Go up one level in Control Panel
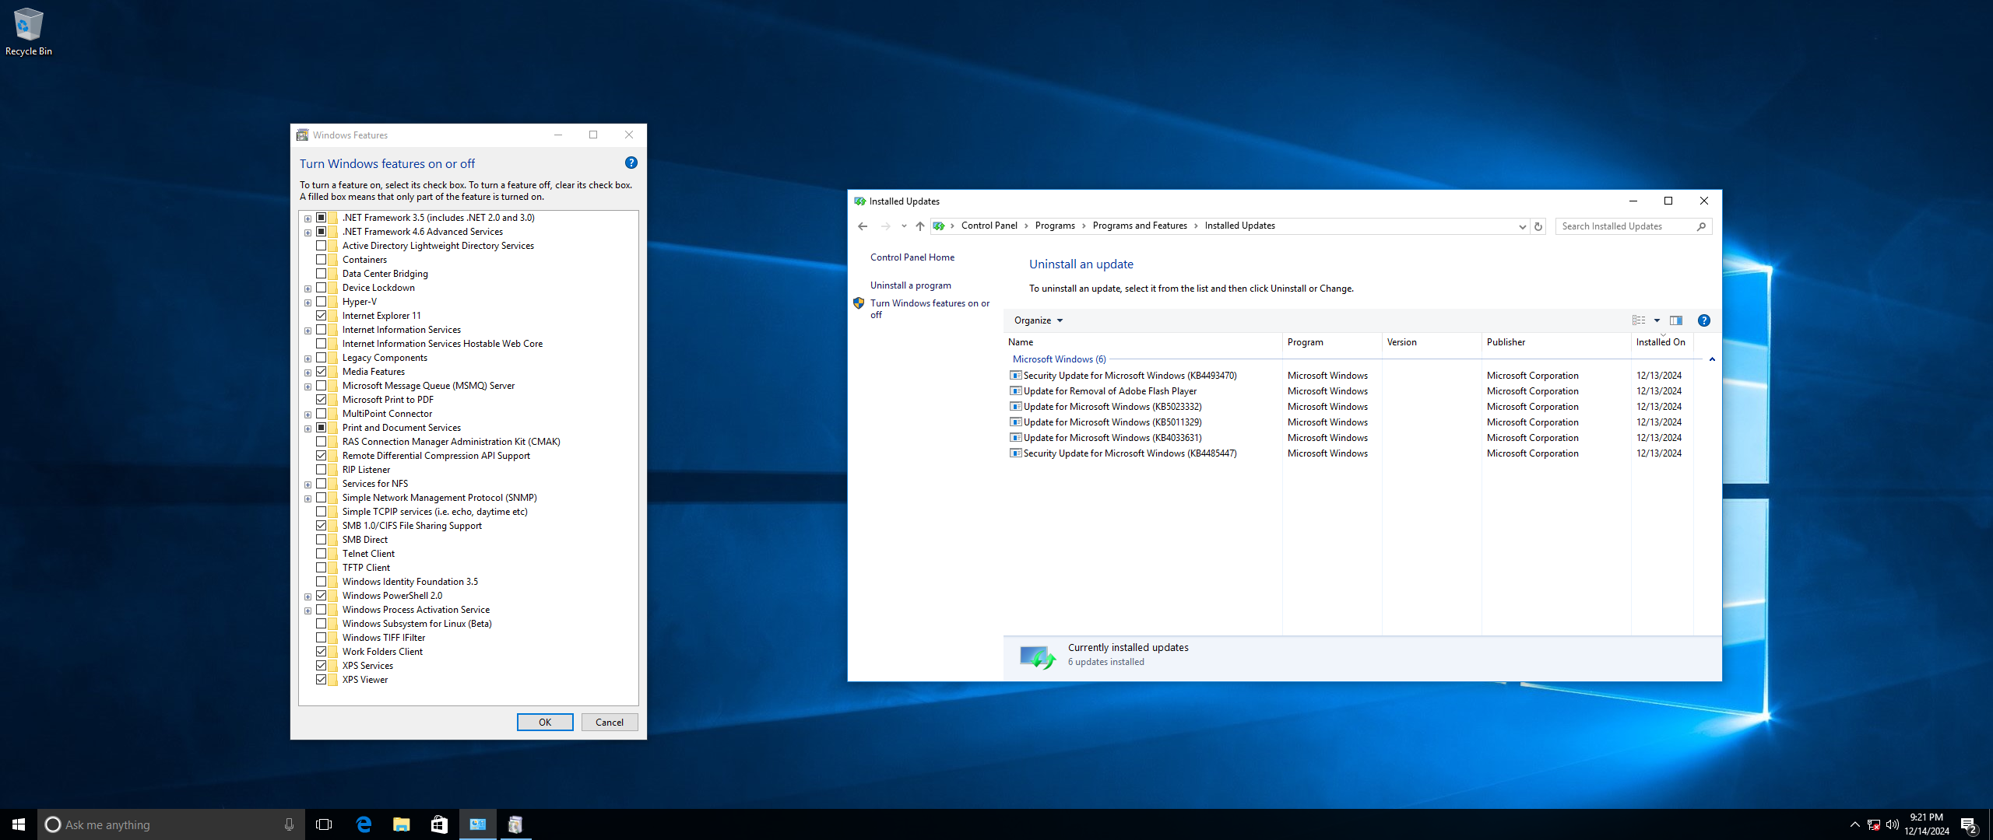The height and width of the screenshot is (840, 1993). [x=919, y=226]
